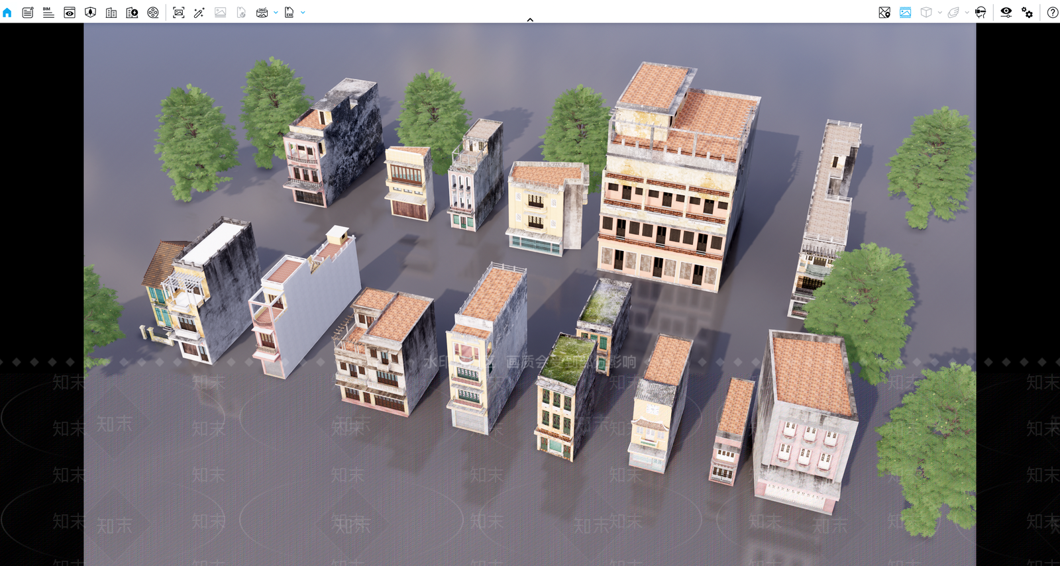Viewport: 1060px width, 566px height.
Task: Open the BIM information panel
Action: click(48, 13)
